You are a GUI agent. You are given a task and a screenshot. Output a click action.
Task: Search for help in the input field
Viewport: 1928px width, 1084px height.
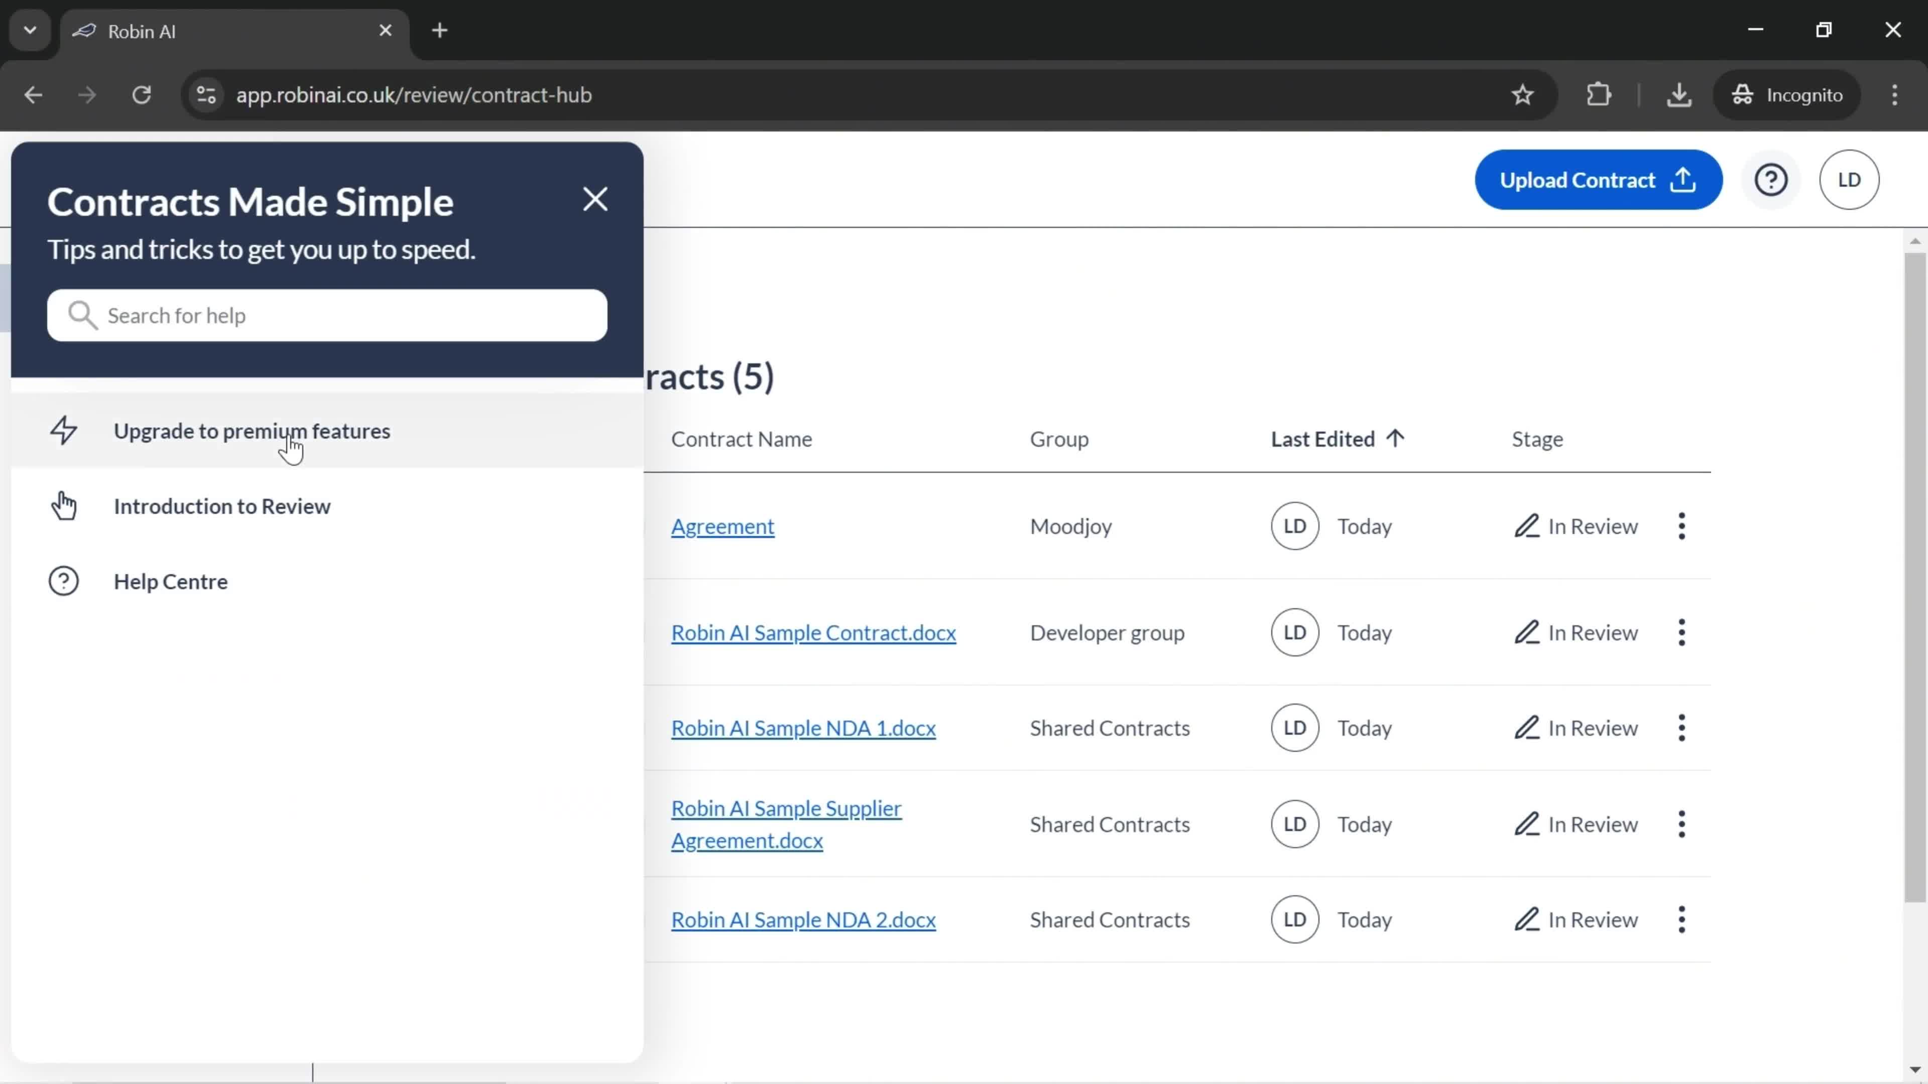coord(328,316)
